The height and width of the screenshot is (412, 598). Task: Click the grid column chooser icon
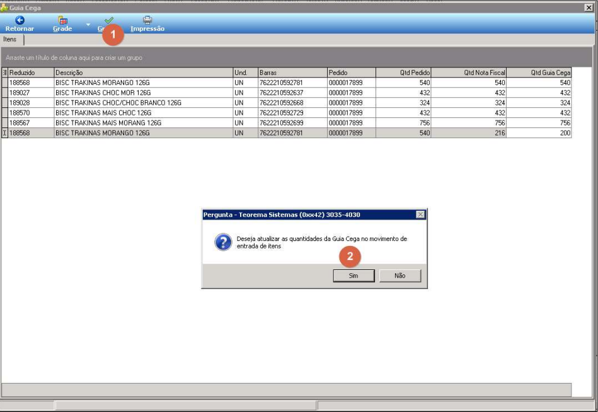(x=4, y=72)
